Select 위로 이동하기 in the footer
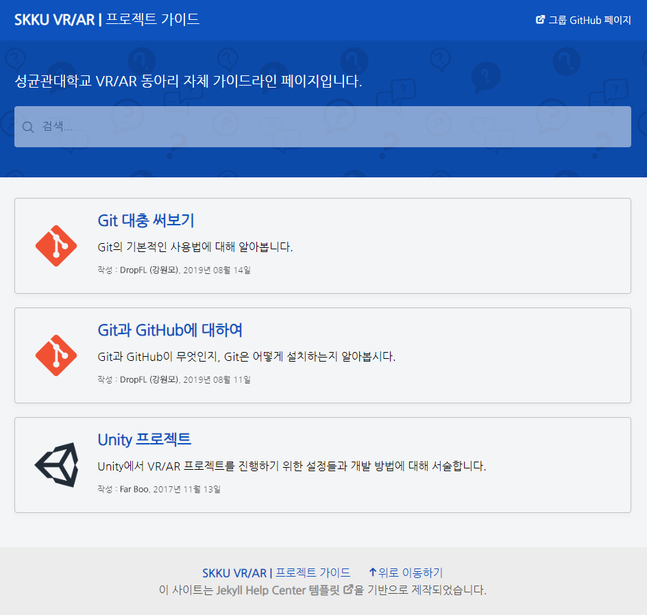This screenshot has height=615, width=647. click(x=406, y=573)
